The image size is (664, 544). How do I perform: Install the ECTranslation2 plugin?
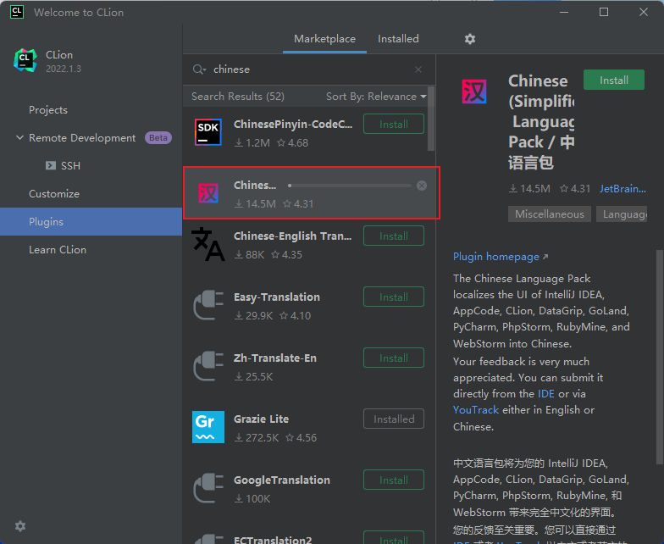pos(393,537)
